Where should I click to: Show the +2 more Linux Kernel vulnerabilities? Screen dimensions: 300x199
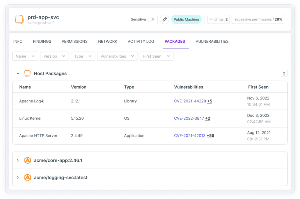coord(208,118)
